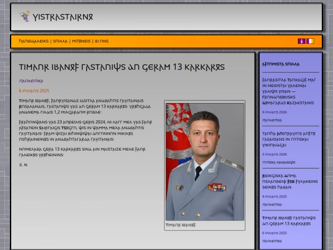The width and height of the screenshot is (333, 250).
Task: Click the orange 2025 date under the main headline
Action: pos(34,91)
